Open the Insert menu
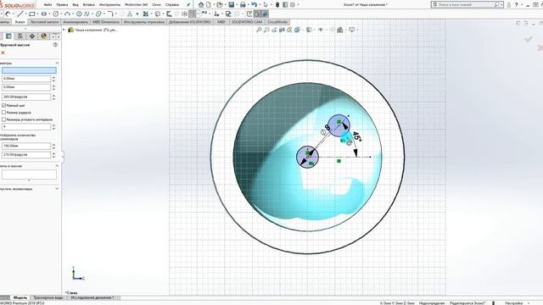Image resolution: width=543 pixels, height=305 pixels. click(x=89, y=5)
